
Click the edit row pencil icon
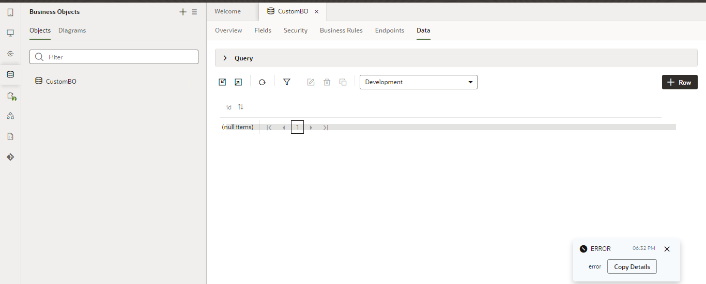[311, 82]
